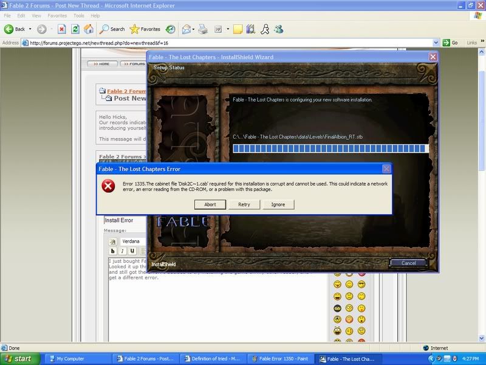Image resolution: width=486 pixels, height=365 pixels.
Task: Click the History icon in toolbar
Action: click(170, 29)
